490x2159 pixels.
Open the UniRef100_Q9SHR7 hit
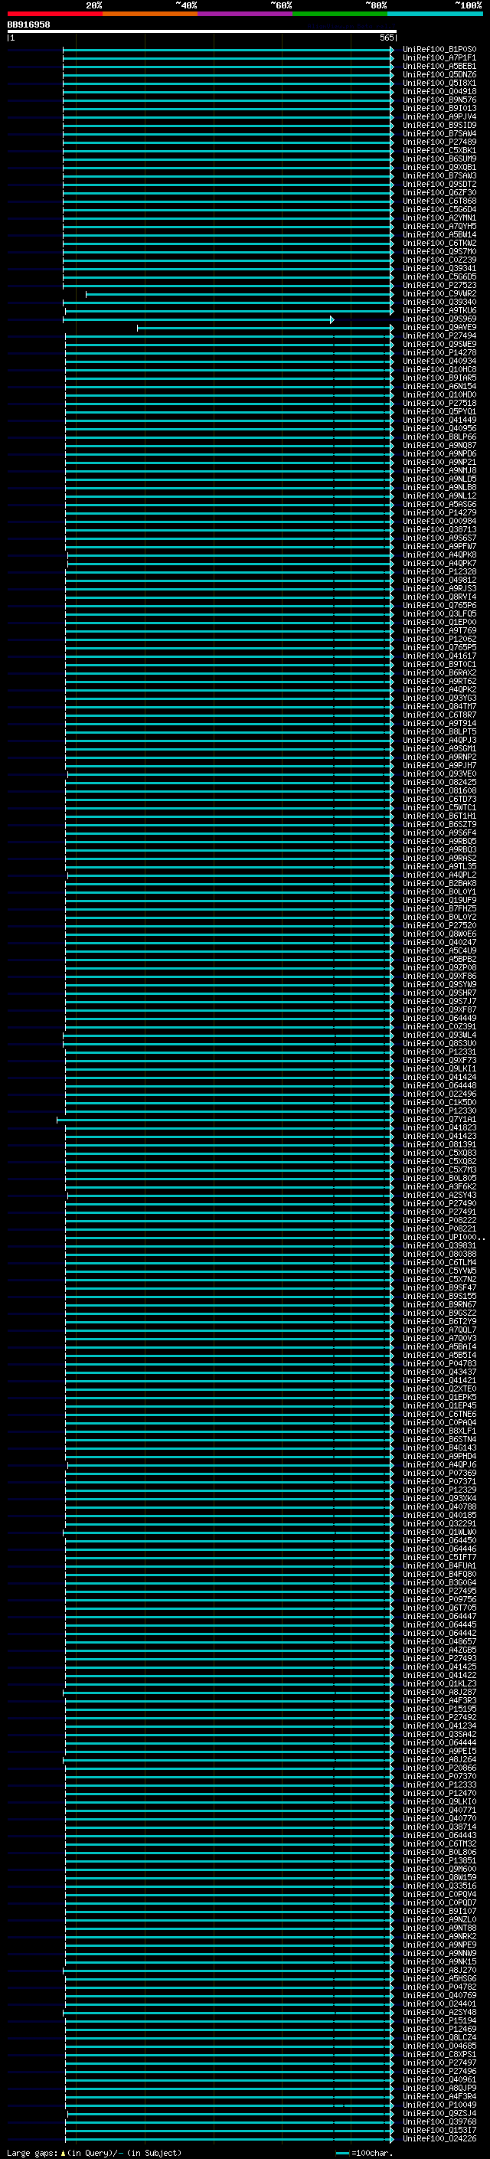[x=439, y=993]
